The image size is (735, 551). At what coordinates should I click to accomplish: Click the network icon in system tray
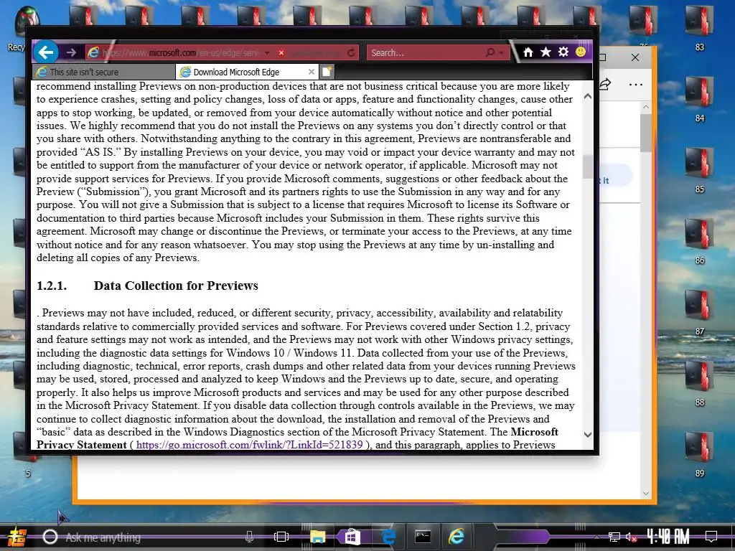(614, 537)
